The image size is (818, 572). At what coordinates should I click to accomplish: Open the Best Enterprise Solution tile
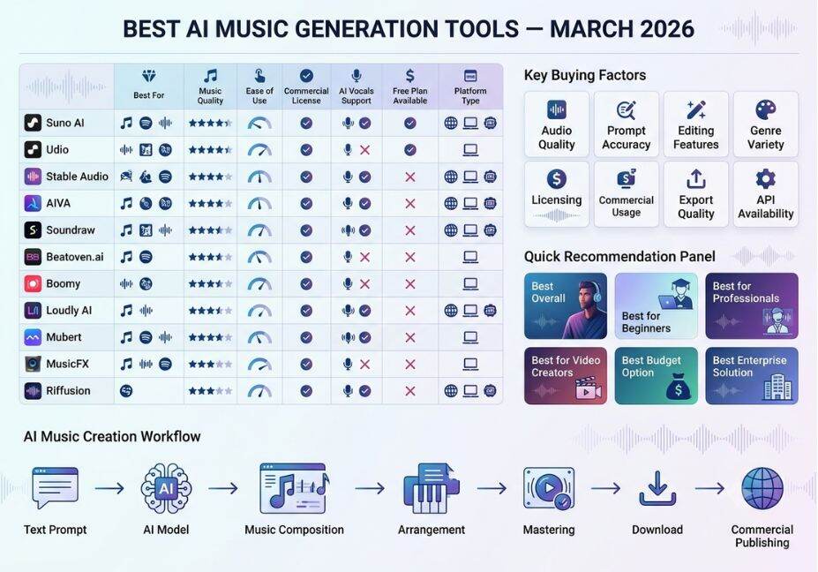pos(752,376)
